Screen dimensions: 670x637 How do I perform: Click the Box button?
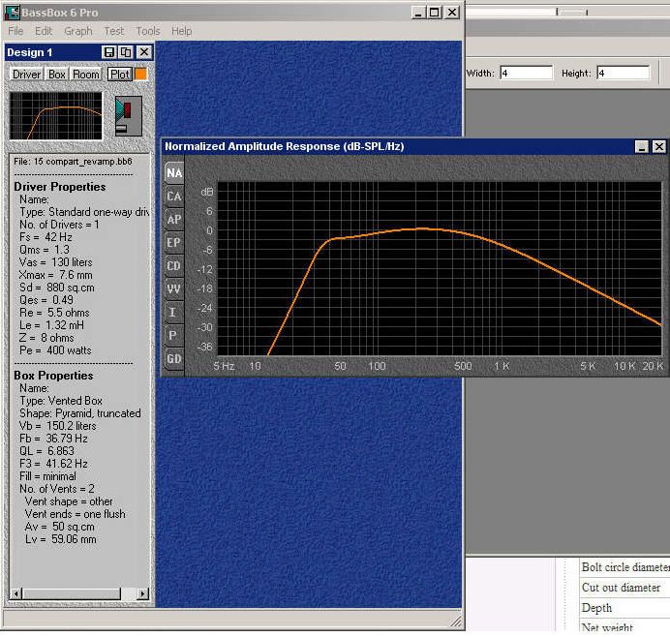tap(57, 75)
